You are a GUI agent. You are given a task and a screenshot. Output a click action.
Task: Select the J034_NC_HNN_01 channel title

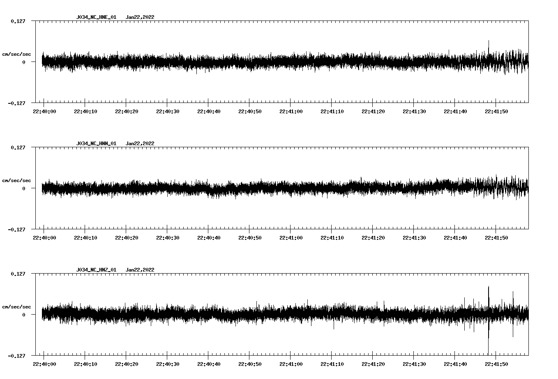(96, 144)
